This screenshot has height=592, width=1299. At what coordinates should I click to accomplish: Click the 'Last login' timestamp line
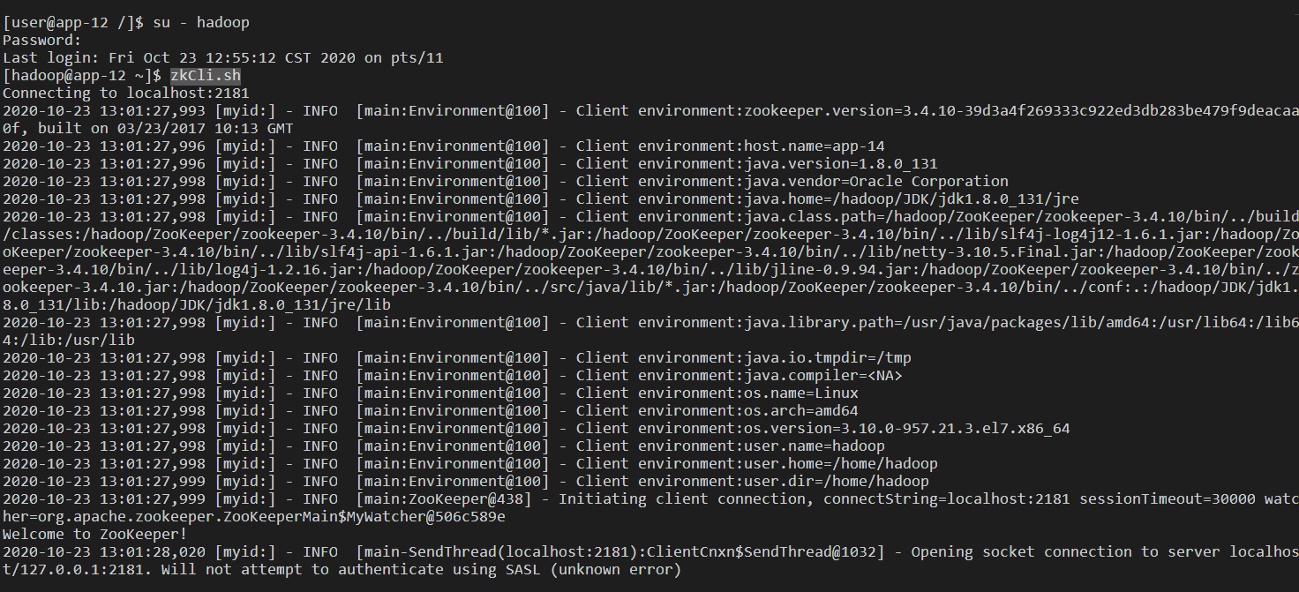tap(223, 58)
